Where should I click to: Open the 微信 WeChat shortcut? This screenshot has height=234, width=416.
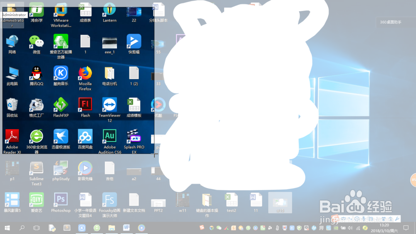click(36, 44)
